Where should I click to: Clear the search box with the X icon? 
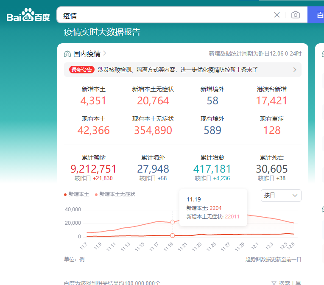pos(277,15)
